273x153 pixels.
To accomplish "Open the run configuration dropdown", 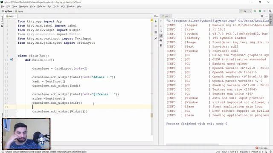I will 246,11.
